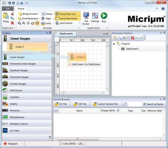Select the Pan move-arrows tool
The height and width of the screenshot is (148, 168).
coord(28,23)
